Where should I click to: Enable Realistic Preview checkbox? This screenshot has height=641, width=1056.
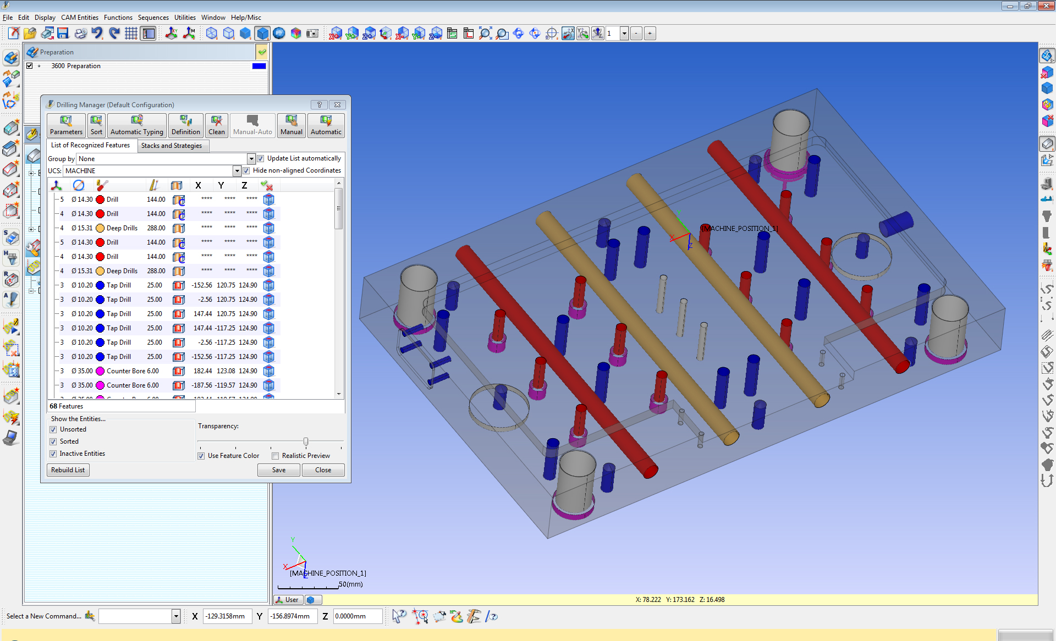(x=276, y=456)
